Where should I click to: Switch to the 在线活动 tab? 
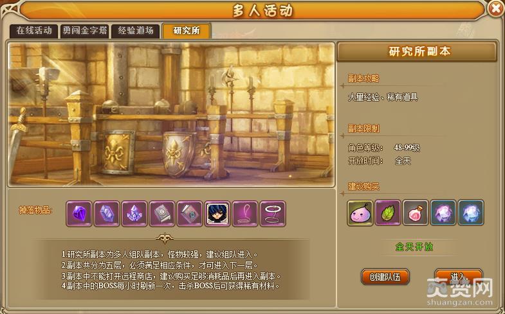[34, 31]
